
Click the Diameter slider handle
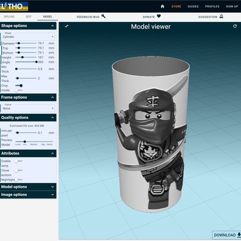tap(19, 43)
